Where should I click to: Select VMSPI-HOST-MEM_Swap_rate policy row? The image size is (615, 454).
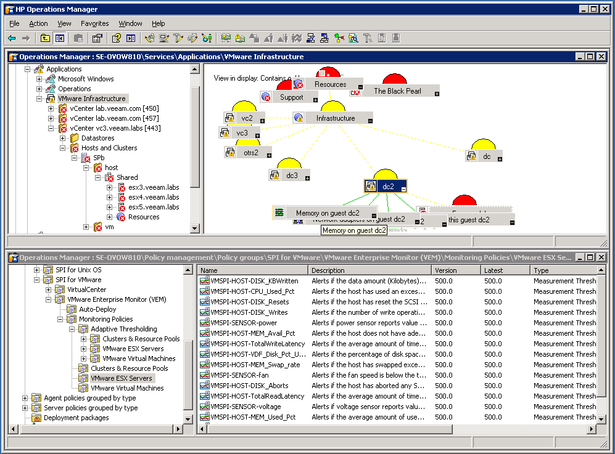[397, 365]
